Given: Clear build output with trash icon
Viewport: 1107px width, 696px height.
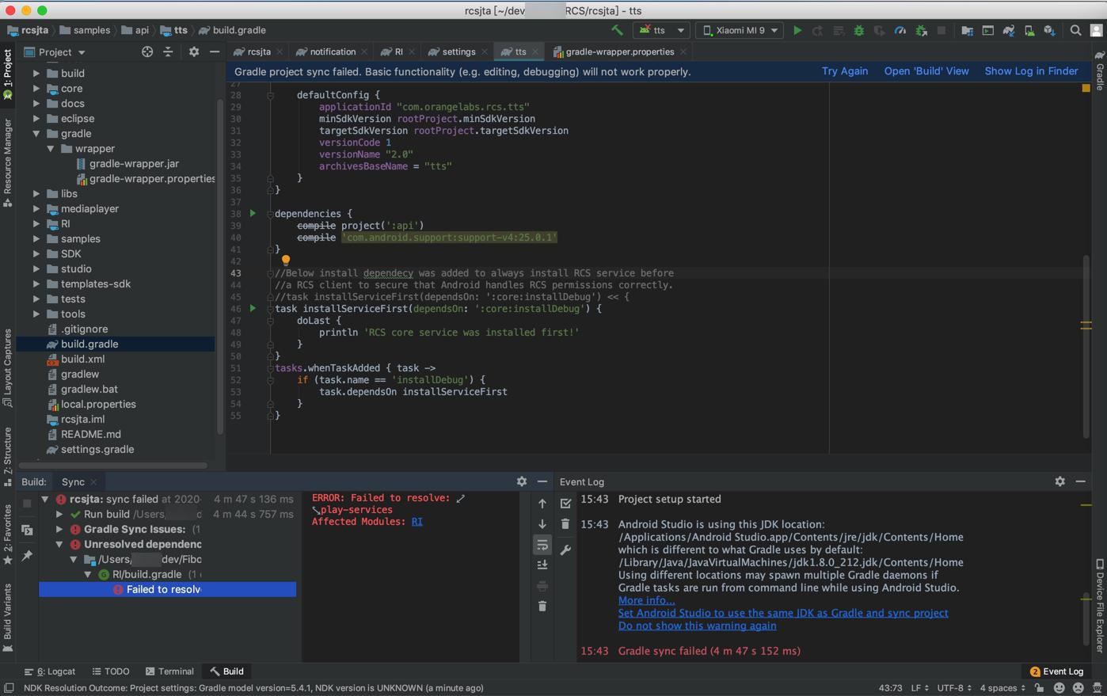Looking at the screenshot, I should click(542, 607).
